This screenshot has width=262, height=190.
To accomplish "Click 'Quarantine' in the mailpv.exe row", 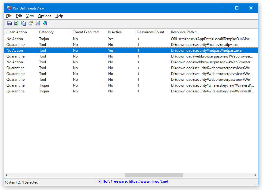I will [15, 45].
